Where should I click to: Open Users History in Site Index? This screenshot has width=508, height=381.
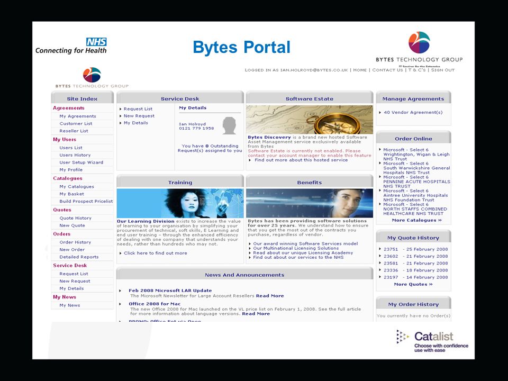click(x=75, y=155)
